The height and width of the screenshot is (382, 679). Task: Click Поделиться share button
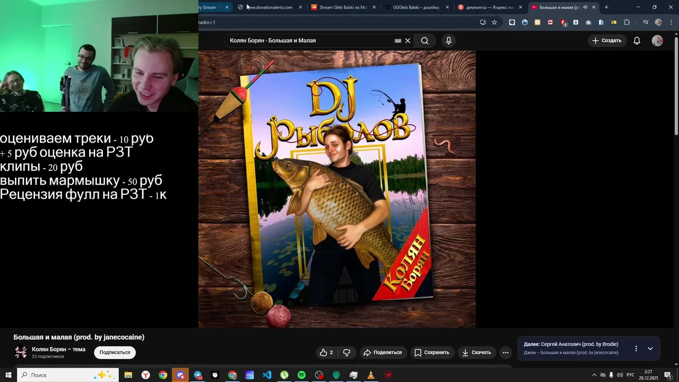pos(382,352)
